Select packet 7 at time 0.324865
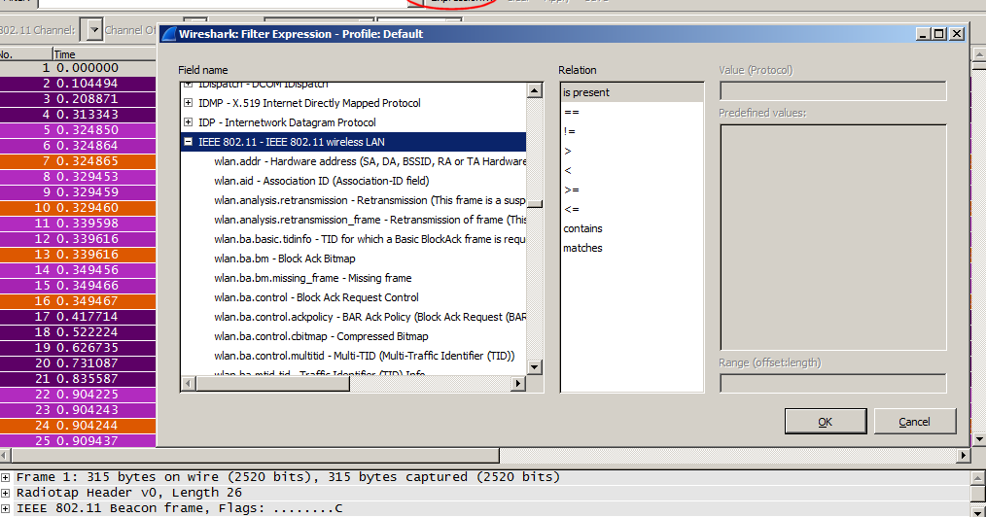 pyautogui.click(x=78, y=160)
